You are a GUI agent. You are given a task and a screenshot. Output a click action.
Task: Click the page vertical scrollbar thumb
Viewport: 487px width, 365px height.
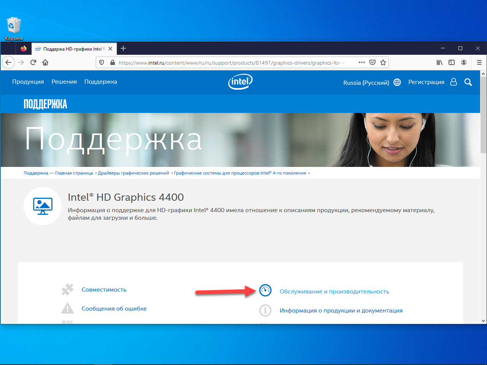pos(484,115)
